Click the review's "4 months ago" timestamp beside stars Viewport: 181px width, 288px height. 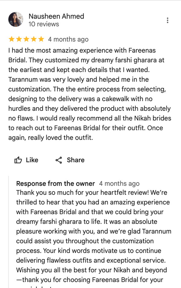[68, 39]
